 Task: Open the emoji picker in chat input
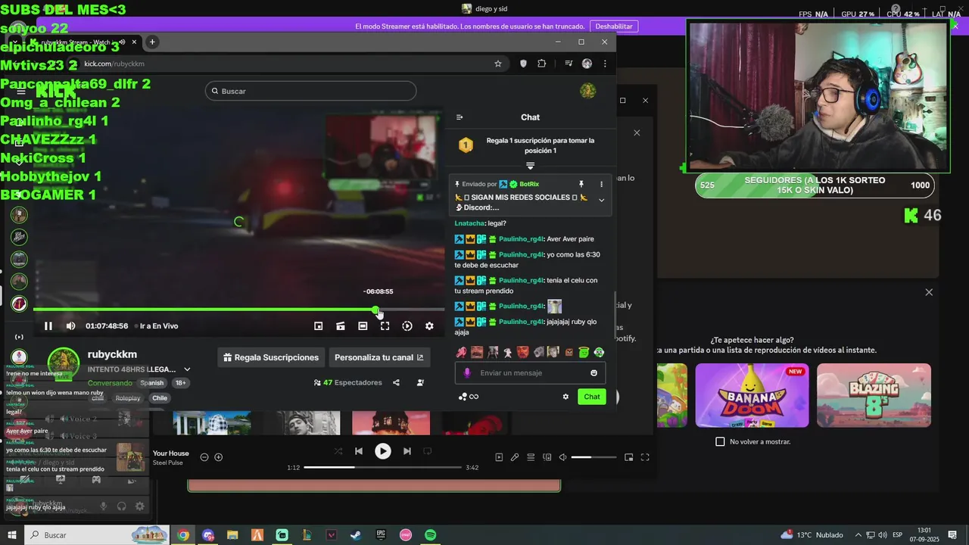594,372
